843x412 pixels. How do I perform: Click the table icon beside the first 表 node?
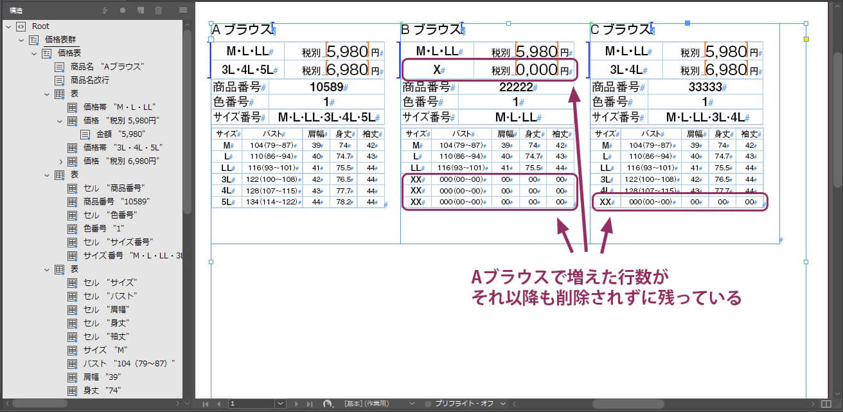pos(58,94)
